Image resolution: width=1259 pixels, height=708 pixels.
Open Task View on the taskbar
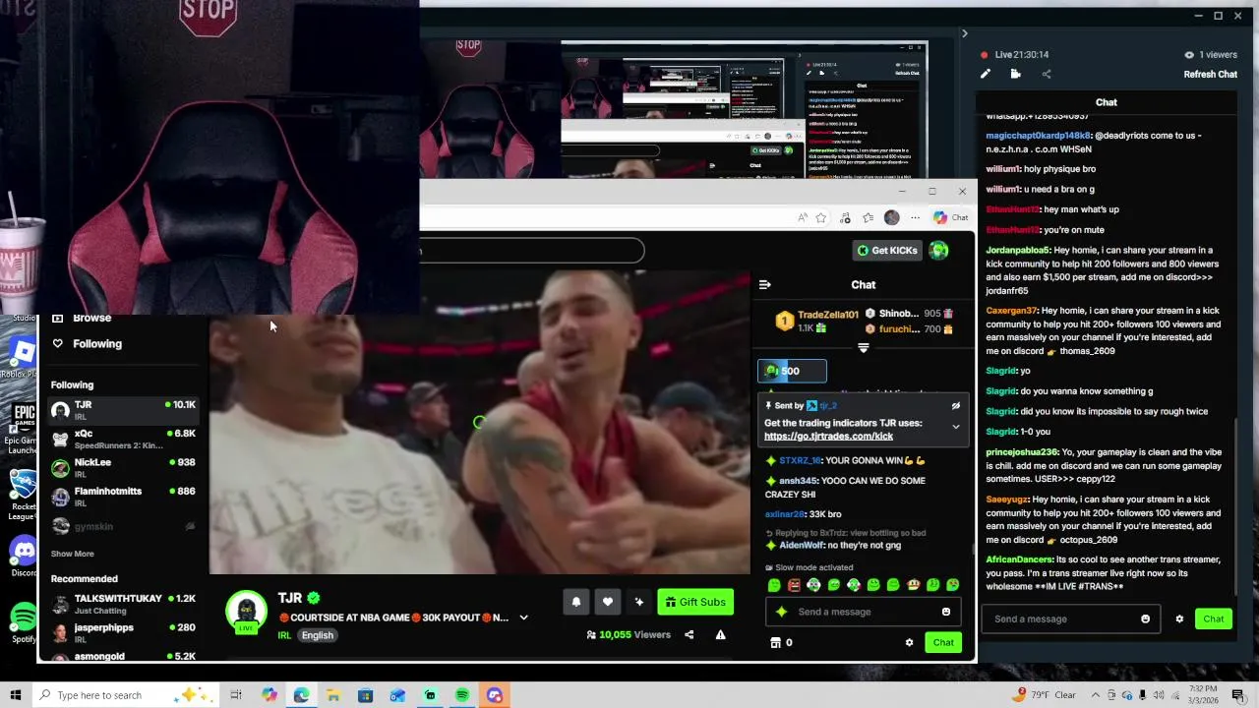(236, 695)
